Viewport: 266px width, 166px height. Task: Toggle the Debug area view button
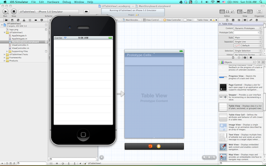(x=245, y=11)
